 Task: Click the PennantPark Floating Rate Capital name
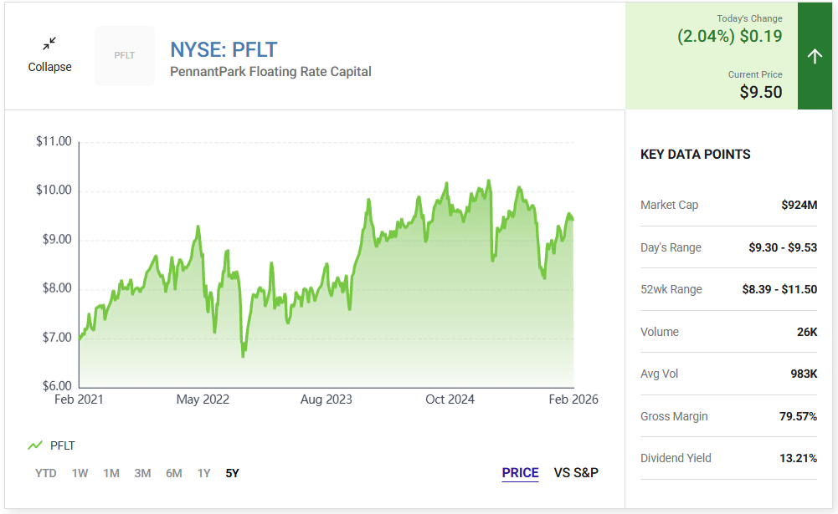pyautogui.click(x=270, y=72)
